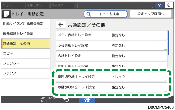Screen dimensions: 175x110
Task: Tap the home icon on bottom bar
Action: [87, 100]
